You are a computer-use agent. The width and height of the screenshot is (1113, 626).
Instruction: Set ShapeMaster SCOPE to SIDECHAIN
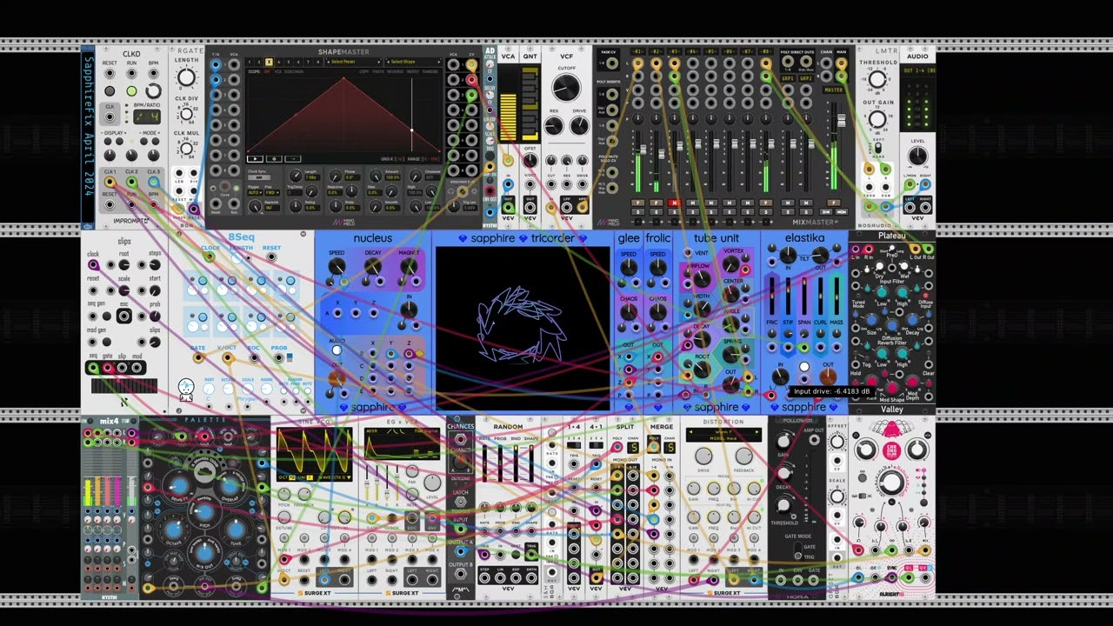(294, 71)
